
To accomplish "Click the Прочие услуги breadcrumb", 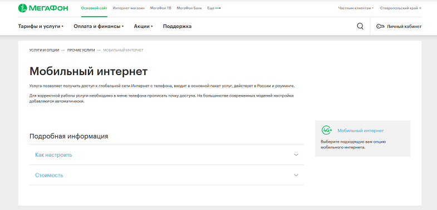I will coord(81,50).
